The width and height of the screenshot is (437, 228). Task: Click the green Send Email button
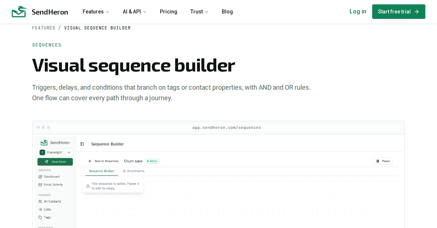55,162
